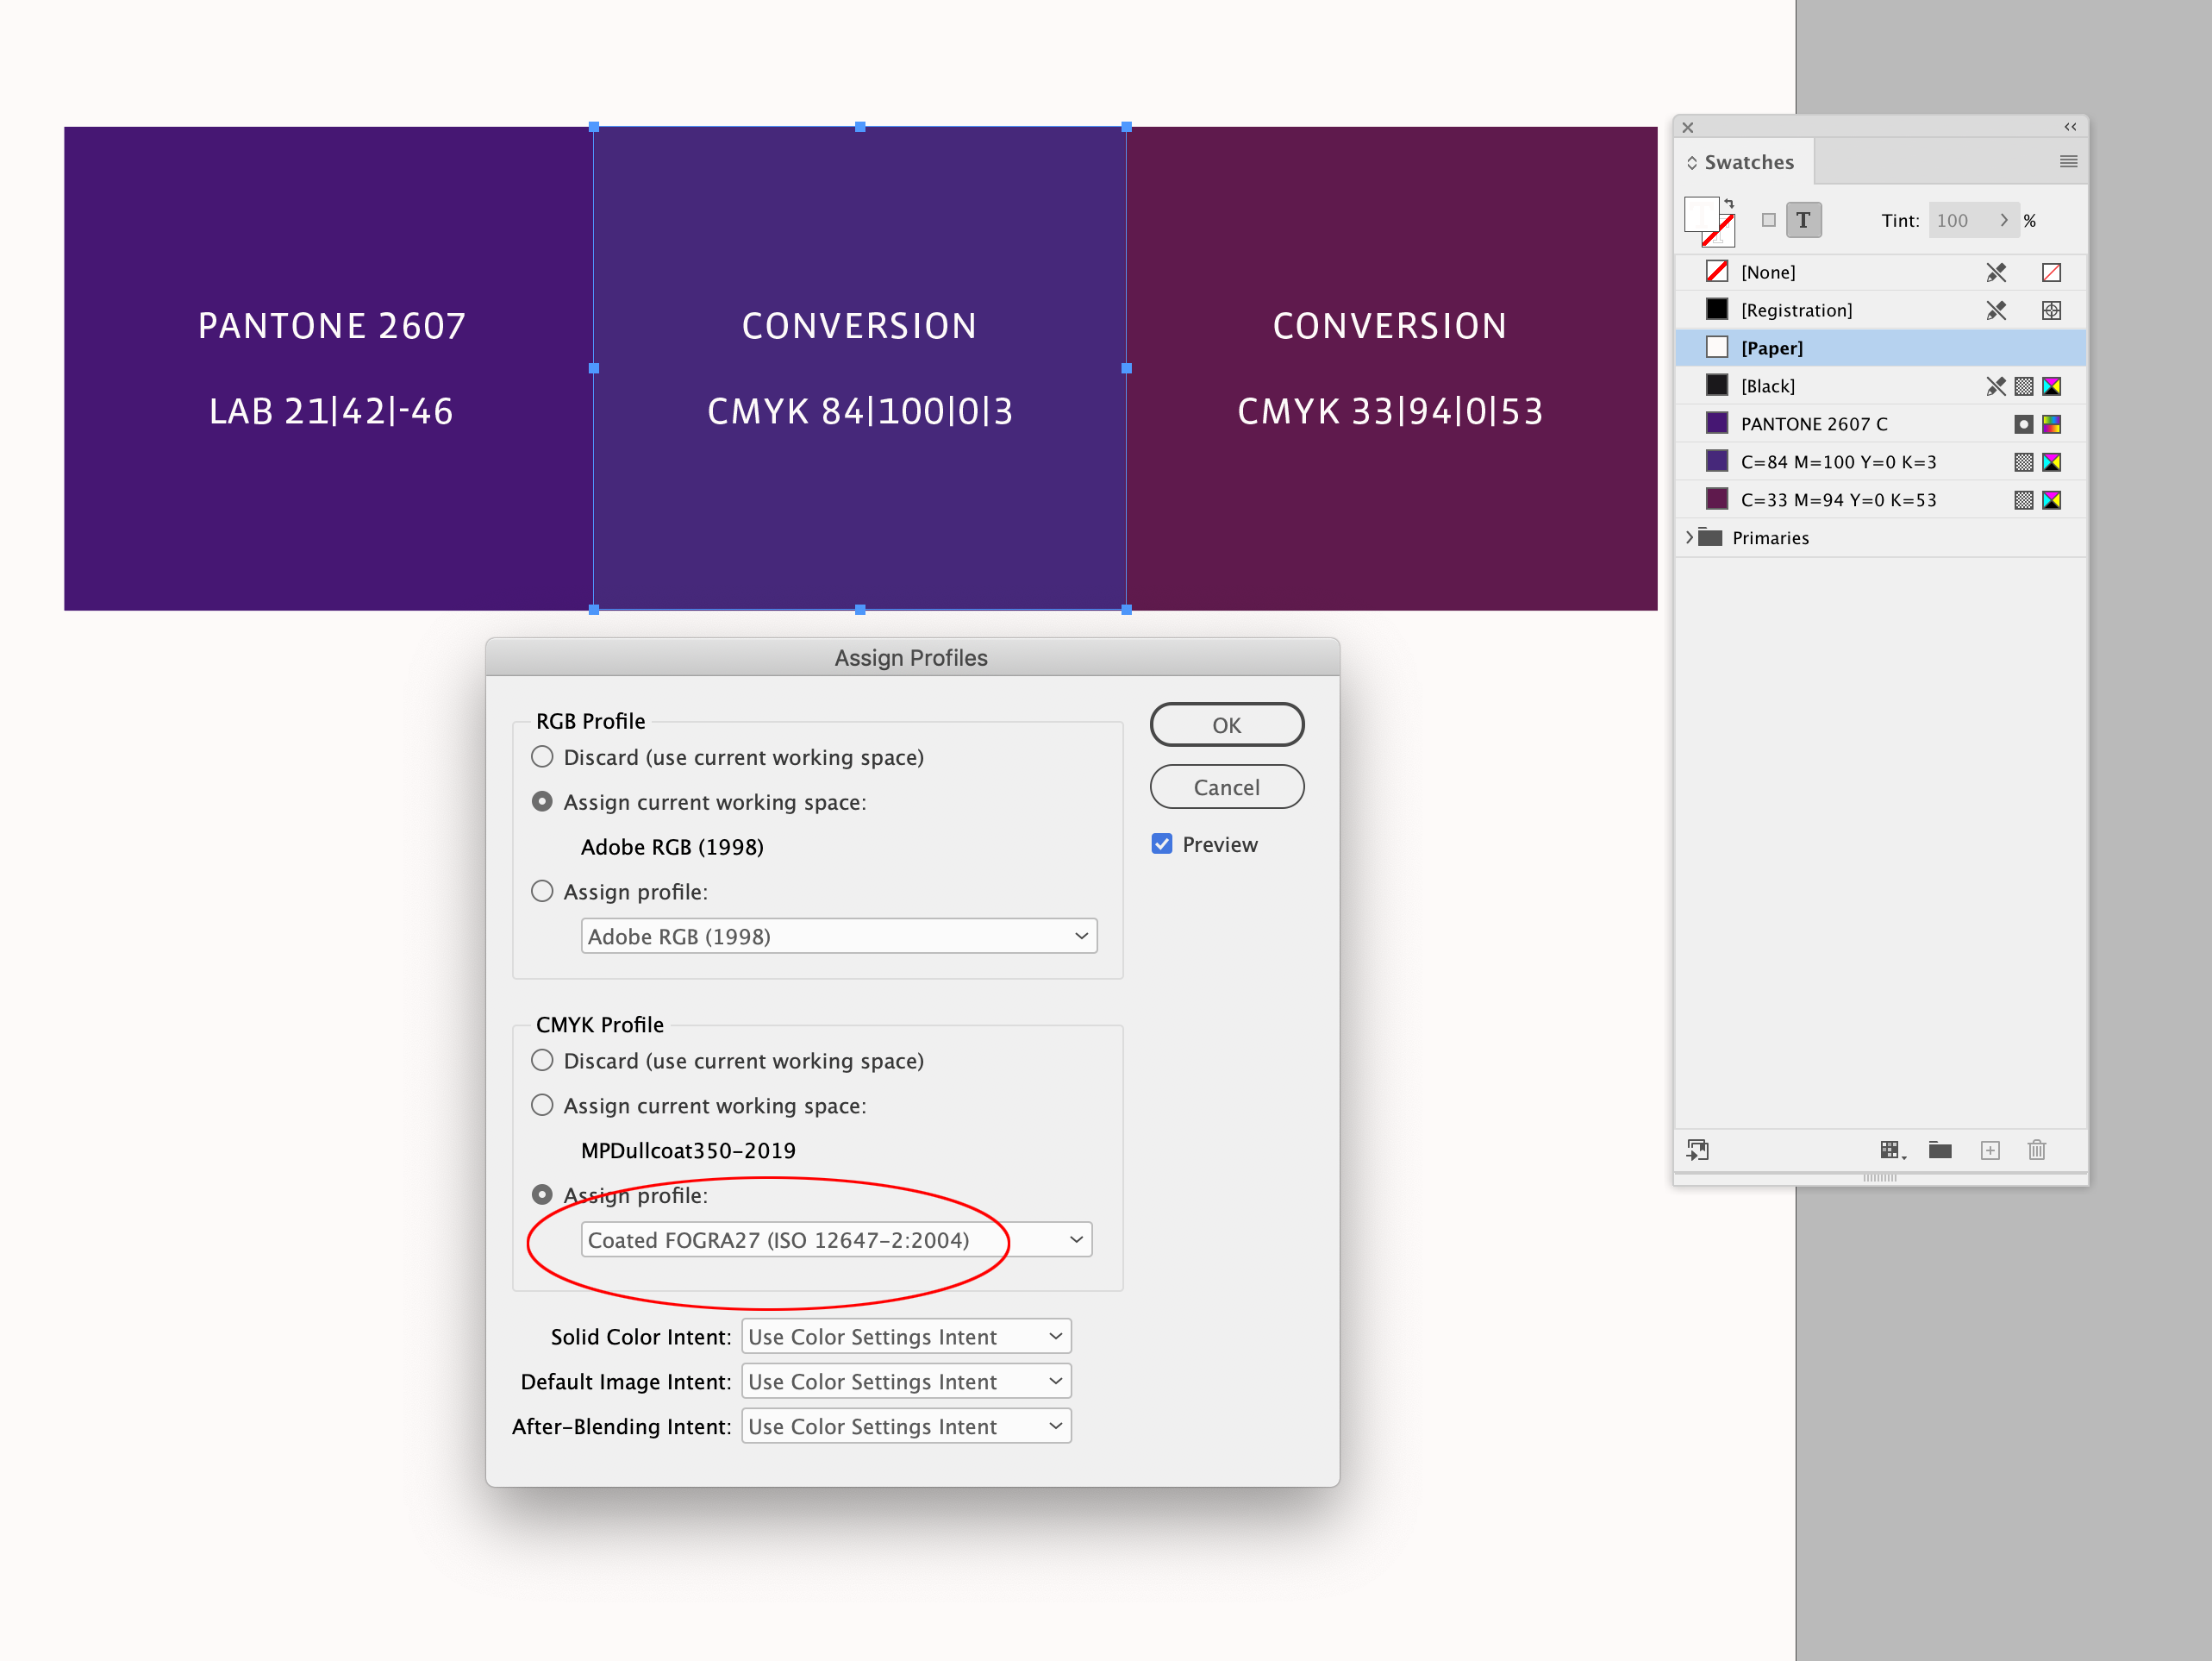Image resolution: width=2212 pixels, height=1661 pixels.
Task: Load swatches from another document
Action: pyautogui.click(x=1697, y=1150)
